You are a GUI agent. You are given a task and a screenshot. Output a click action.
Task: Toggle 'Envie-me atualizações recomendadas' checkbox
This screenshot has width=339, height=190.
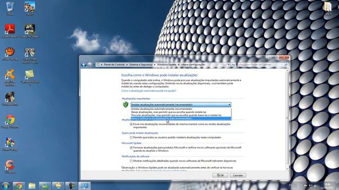point(131,125)
